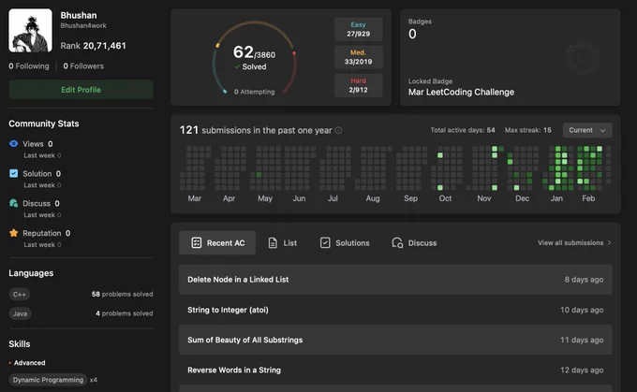The width and height of the screenshot is (637, 392).
Task: Select the Med. 33/2019 stat box
Action: pyautogui.click(x=358, y=57)
